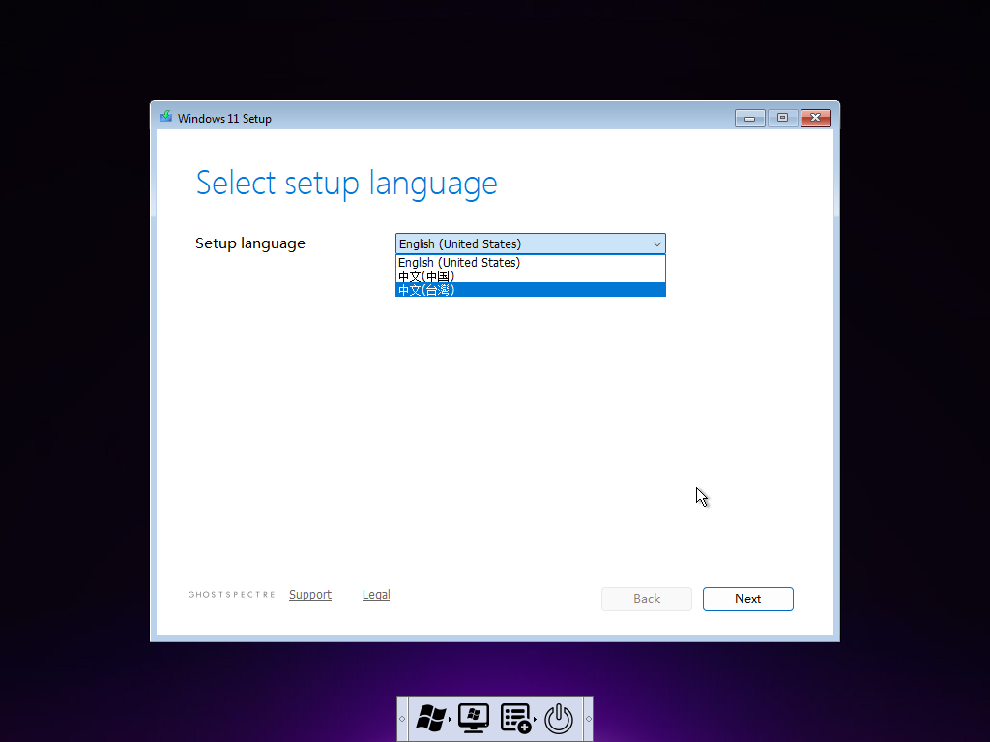Expand the arrow beside the Windows flag icon

click(x=451, y=720)
